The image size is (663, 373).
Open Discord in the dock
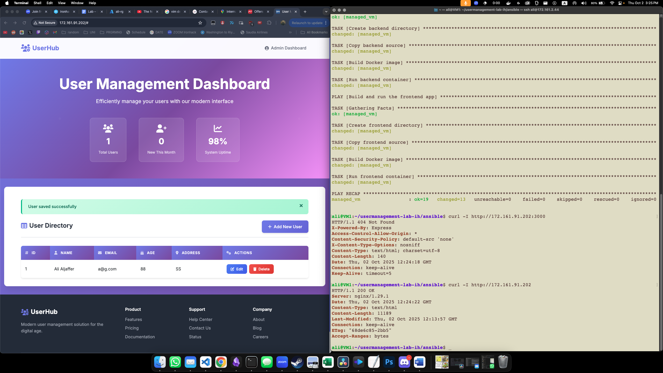click(x=404, y=362)
